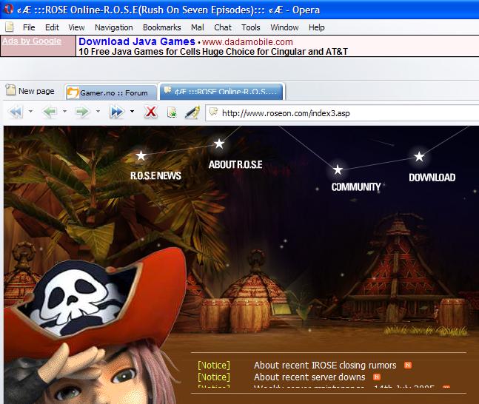The width and height of the screenshot is (479, 404).
Task: Visit the www.dadamobile.com ad link
Action: tap(247, 42)
